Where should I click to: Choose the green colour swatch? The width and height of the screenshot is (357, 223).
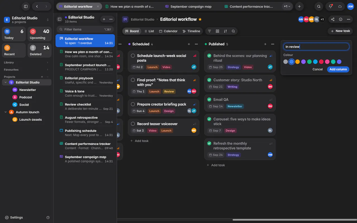tap(309, 62)
